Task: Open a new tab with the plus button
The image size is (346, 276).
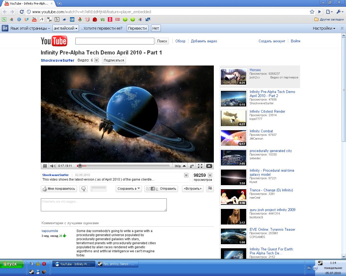Action: coord(59,4)
